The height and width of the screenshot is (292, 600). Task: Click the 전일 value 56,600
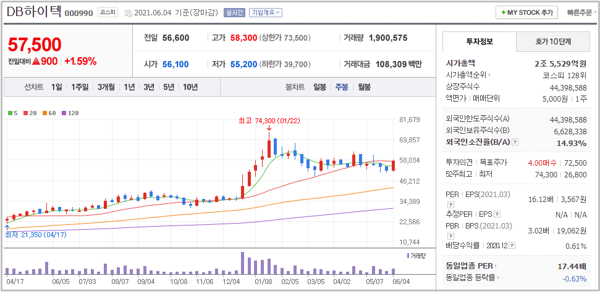pos(175,38)
